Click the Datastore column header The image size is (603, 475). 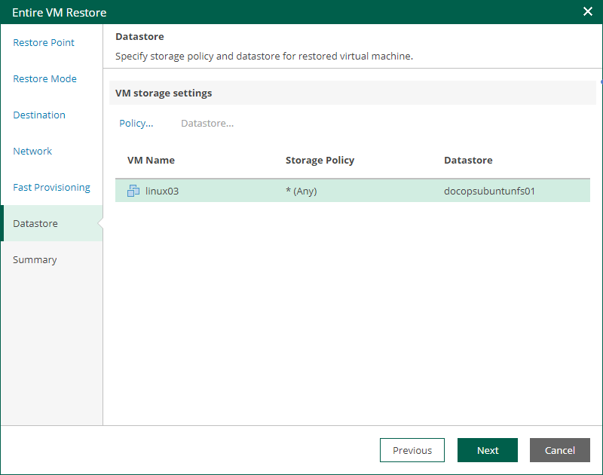pos(468,160)
